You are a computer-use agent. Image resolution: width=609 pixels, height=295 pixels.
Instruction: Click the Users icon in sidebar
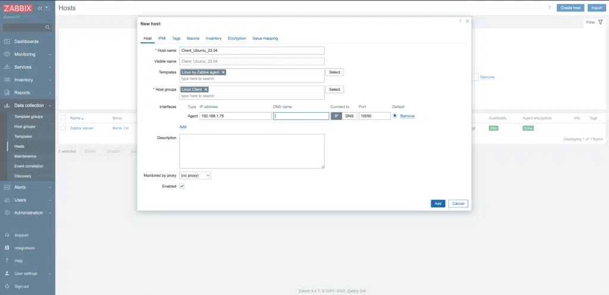pos(7,200)
